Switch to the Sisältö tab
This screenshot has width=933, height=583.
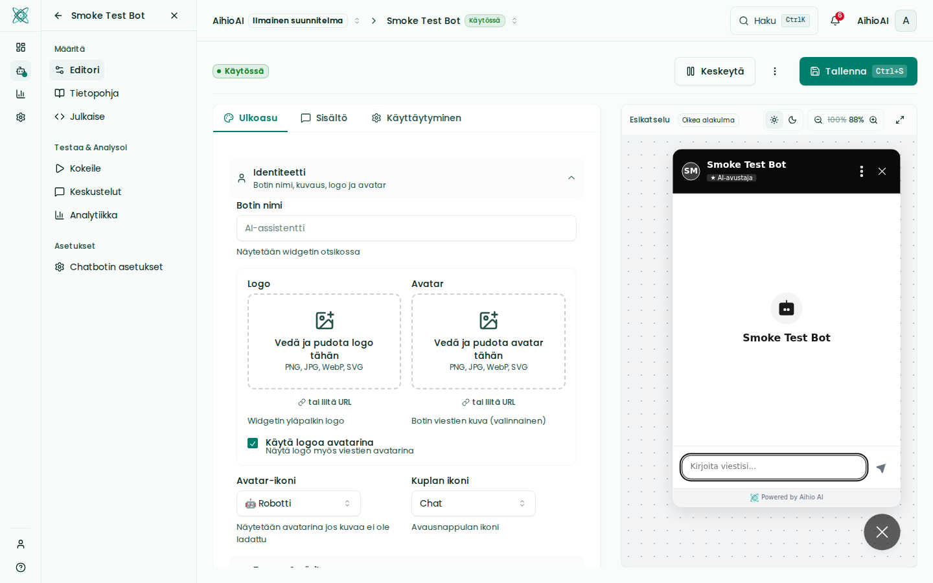click(324, 118)
